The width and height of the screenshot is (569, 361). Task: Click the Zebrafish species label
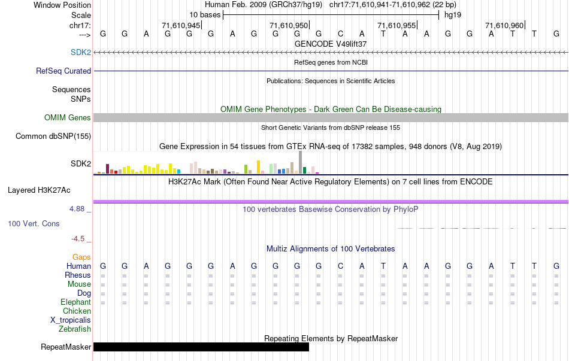(75, 329)
